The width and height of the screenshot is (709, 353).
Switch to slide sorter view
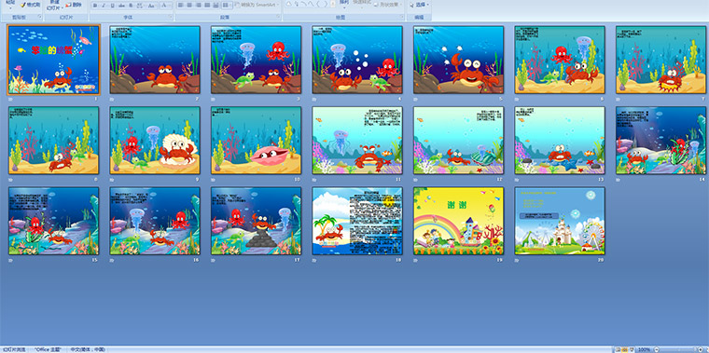click(x=624, y=349)
